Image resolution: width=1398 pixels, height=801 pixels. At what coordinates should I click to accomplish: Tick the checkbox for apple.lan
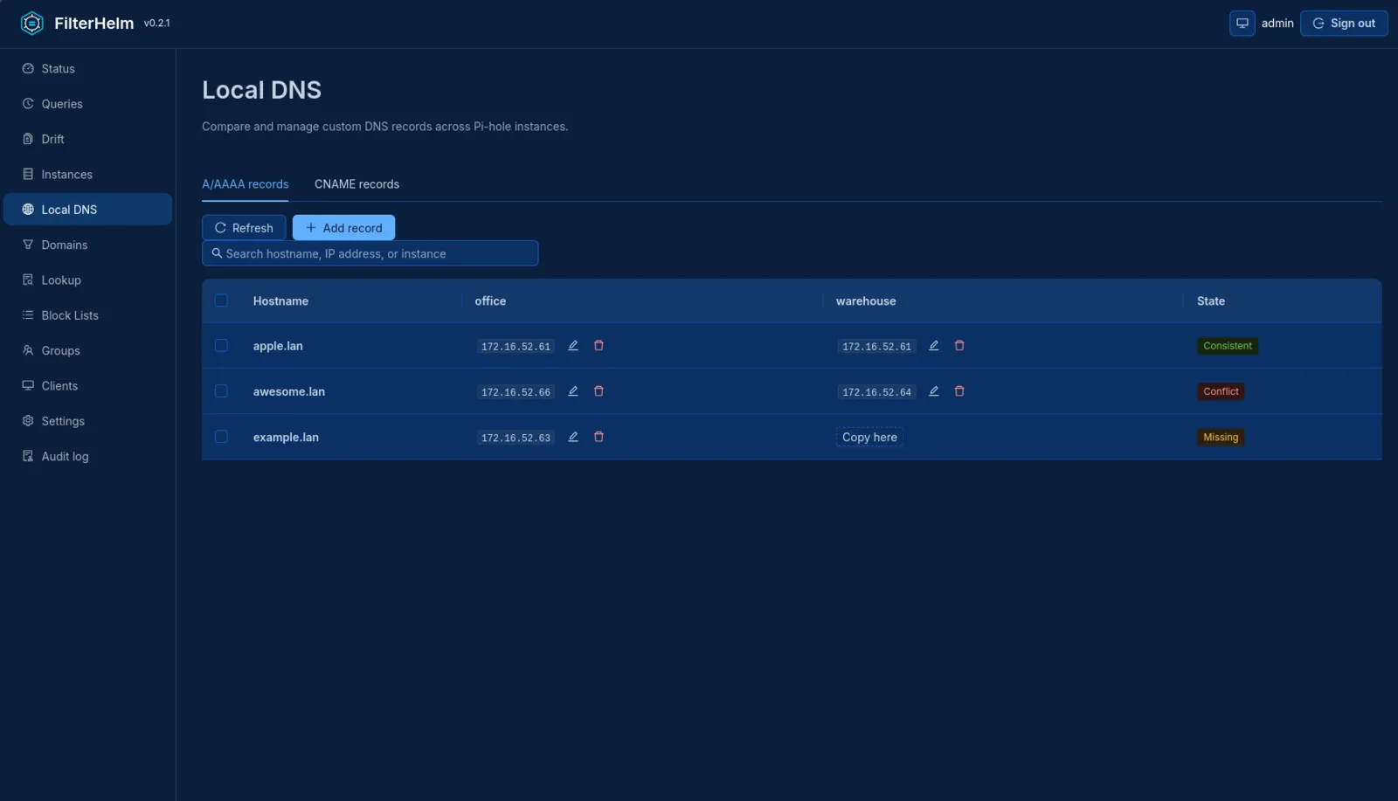point(221,346)
